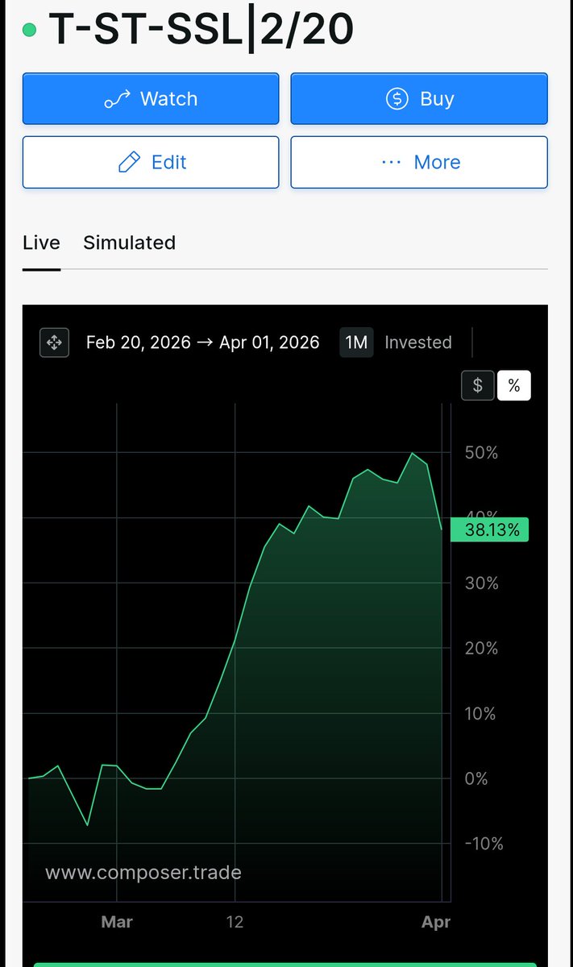The width and height of the screenshot is (573, 967).
Task: Open the More options button
Action: pos(419,162)
